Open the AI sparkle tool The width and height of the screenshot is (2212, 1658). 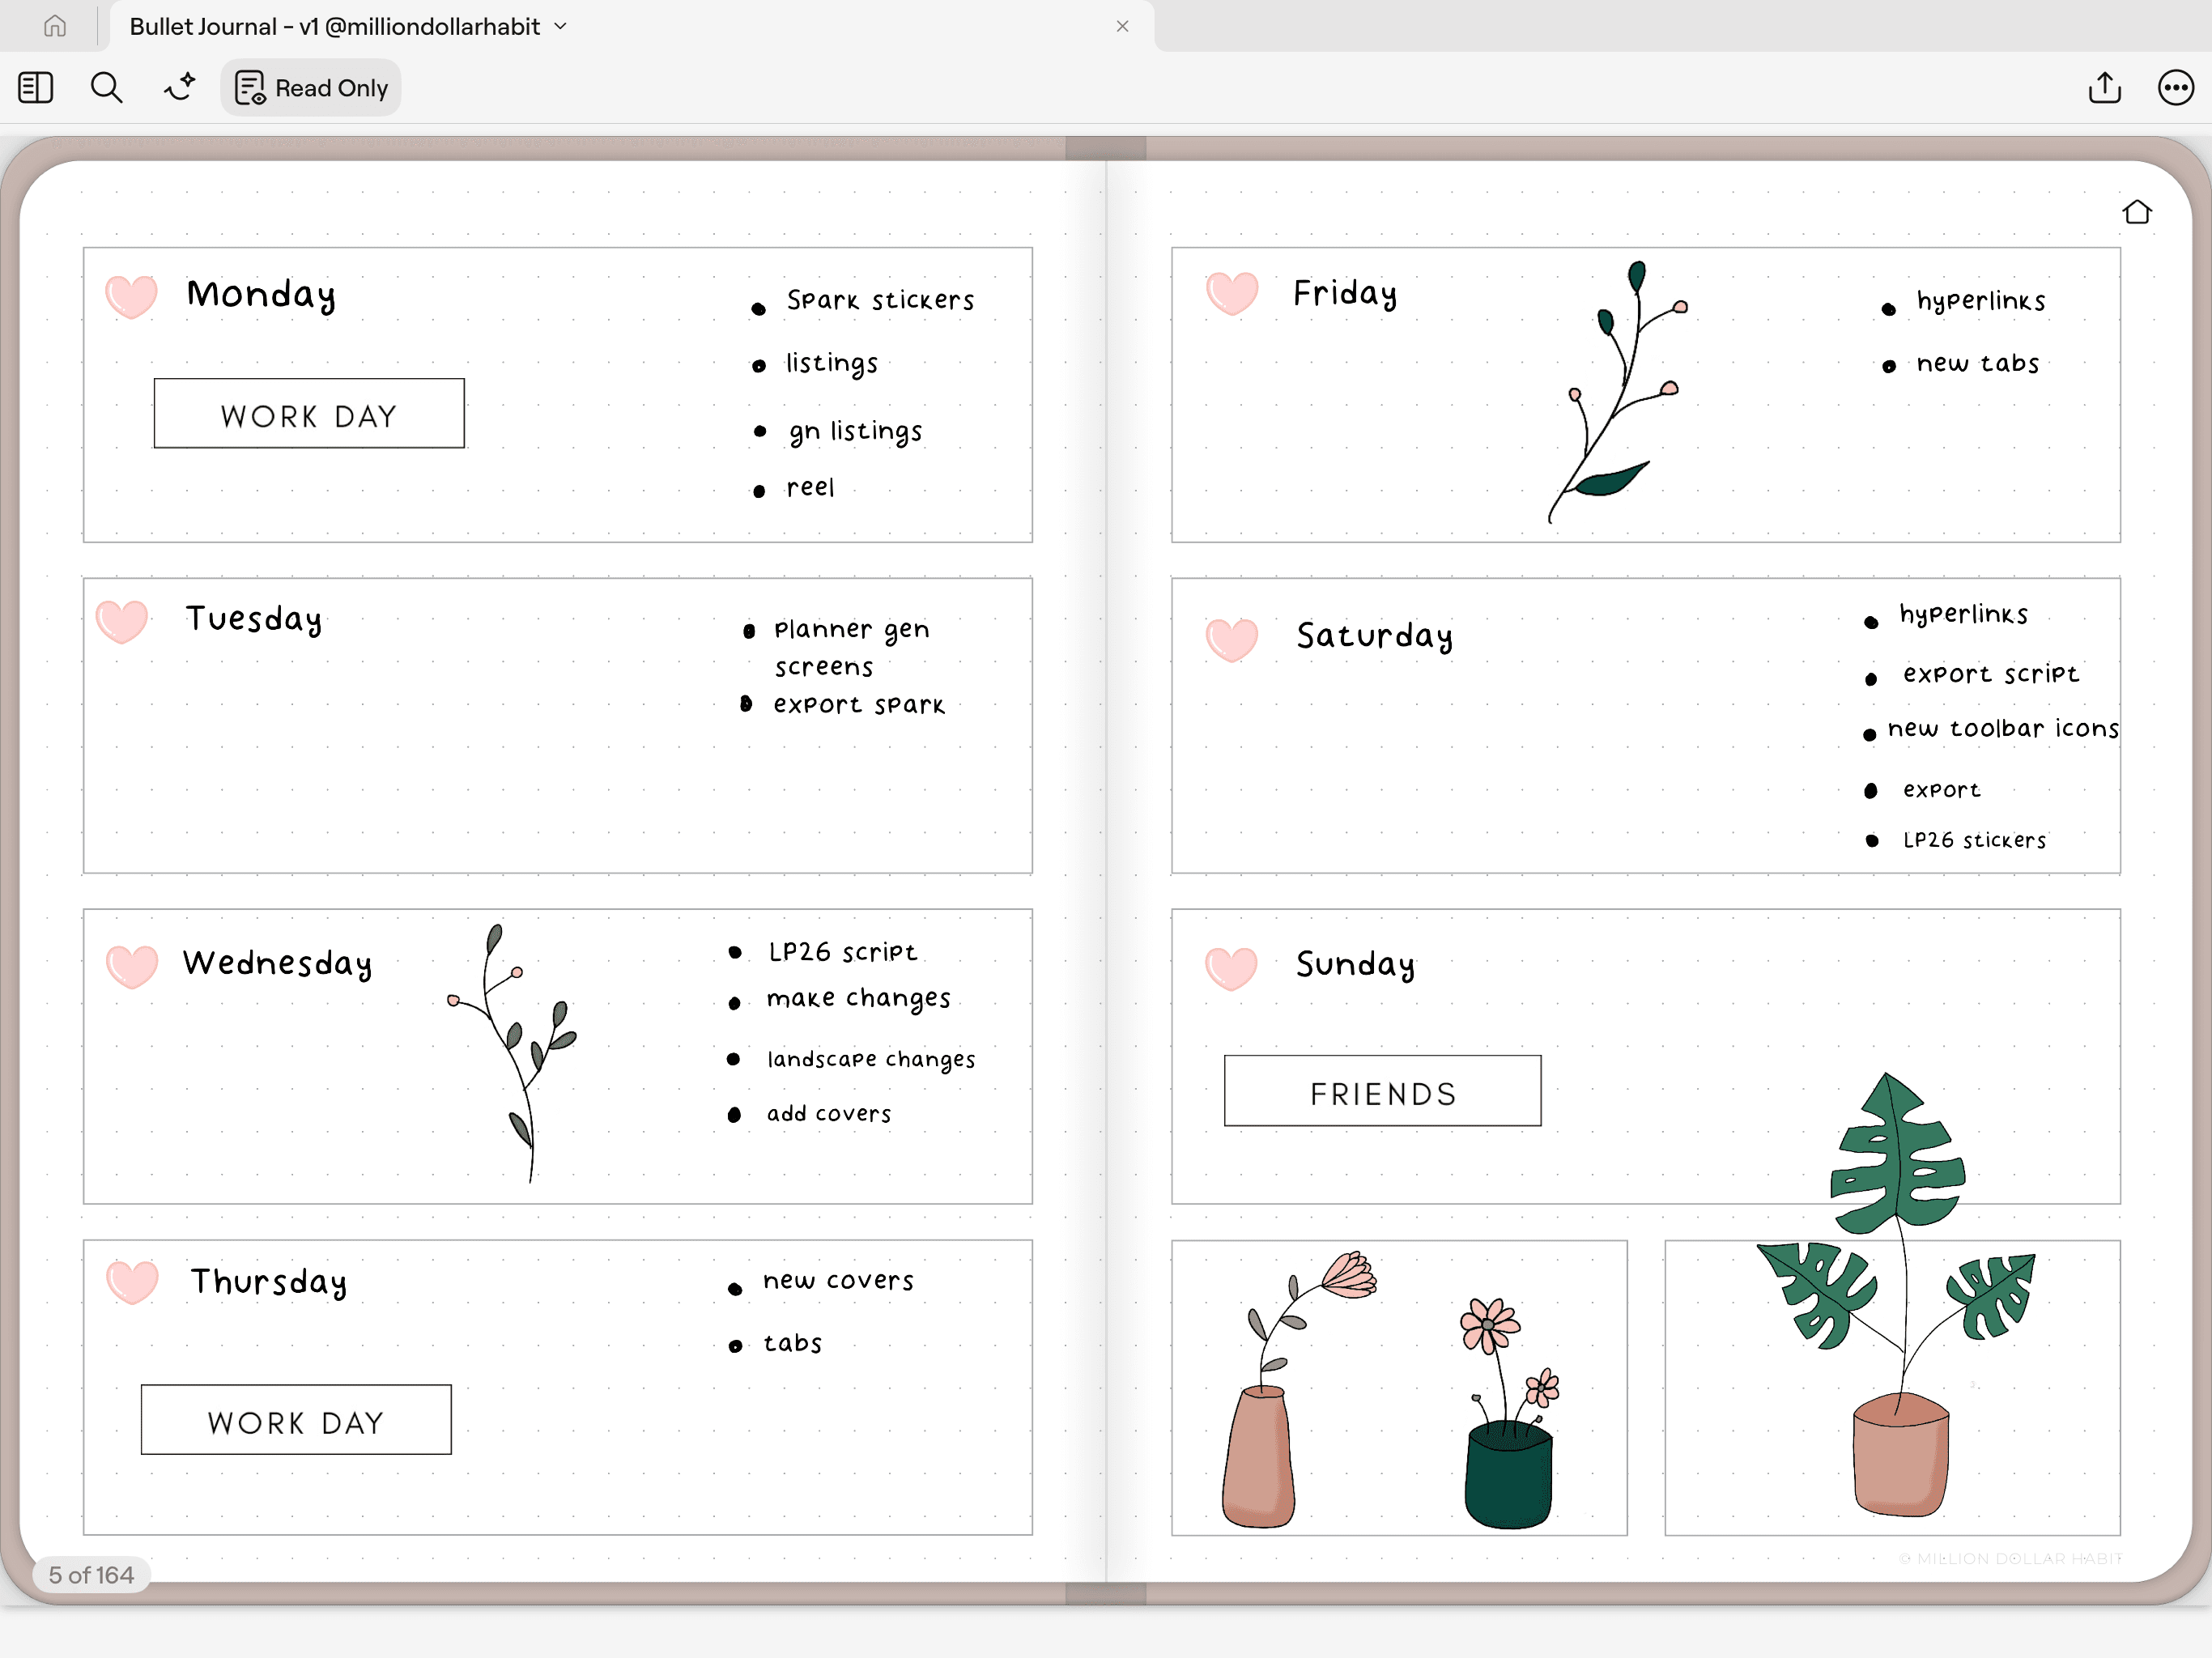click(x=180, y=88)
